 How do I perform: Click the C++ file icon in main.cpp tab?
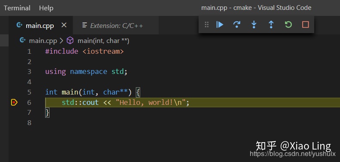tap(19, 25)
